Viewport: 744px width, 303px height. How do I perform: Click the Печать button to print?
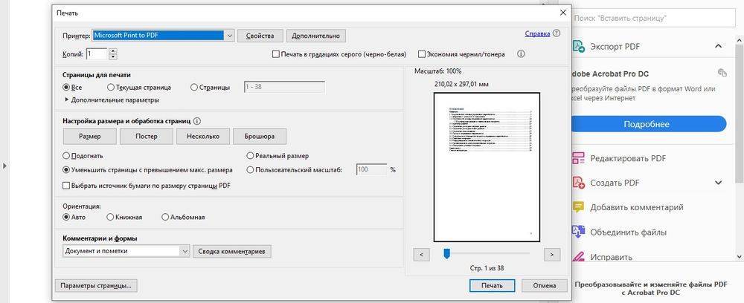click(492, 285)
